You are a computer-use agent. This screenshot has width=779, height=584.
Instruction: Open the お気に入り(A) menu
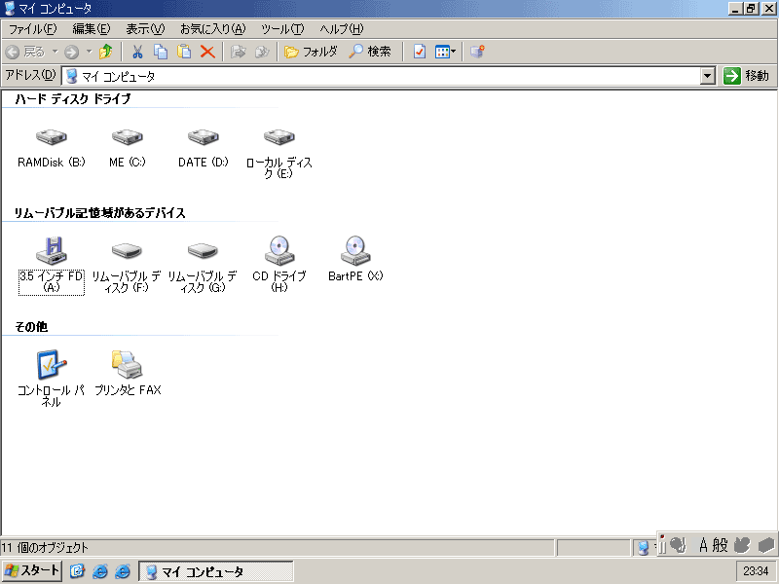pos(213,29)
